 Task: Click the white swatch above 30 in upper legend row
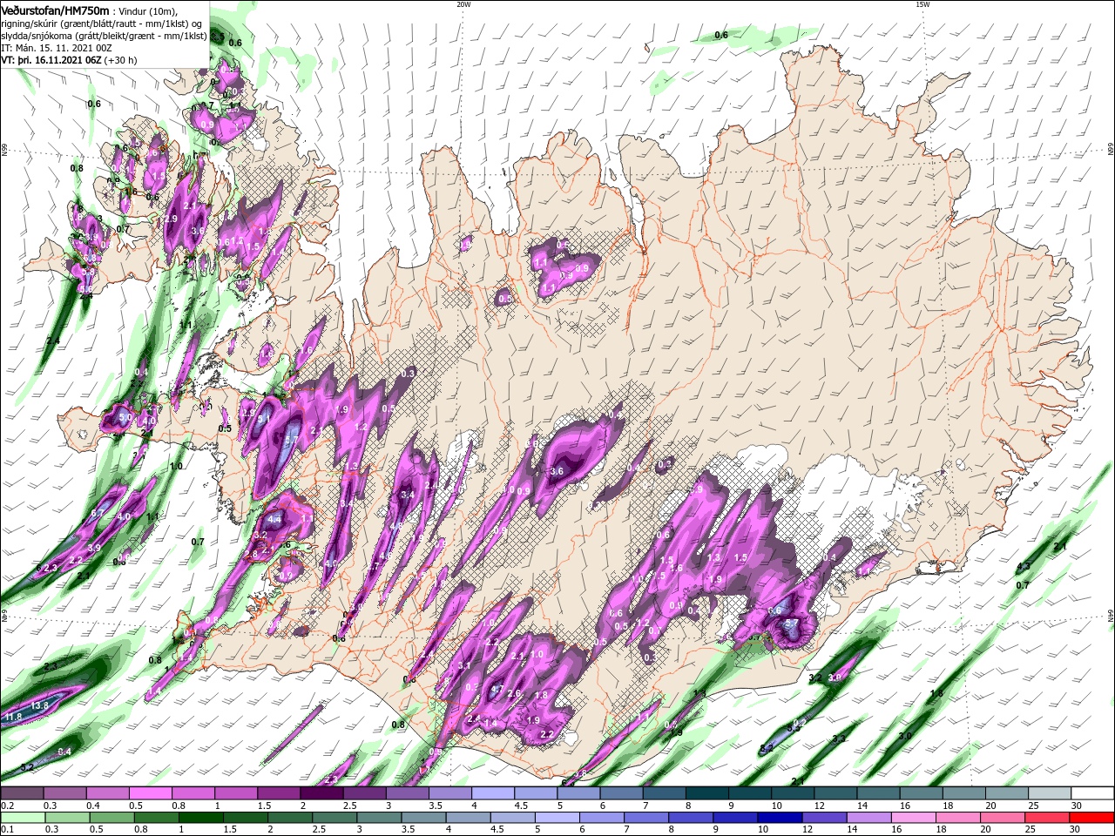point(1091,793)
